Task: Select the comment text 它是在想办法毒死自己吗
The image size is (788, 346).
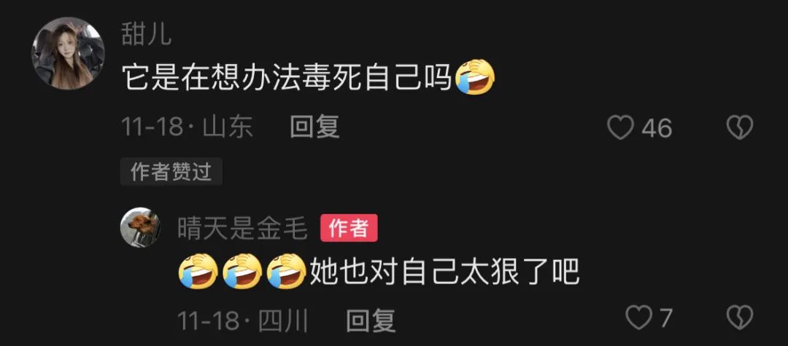Action: point(288,78)
